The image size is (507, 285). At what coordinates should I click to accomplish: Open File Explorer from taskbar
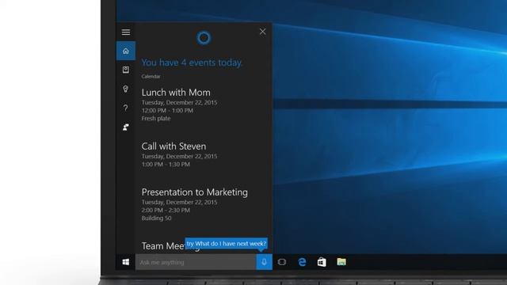(341, 262)
